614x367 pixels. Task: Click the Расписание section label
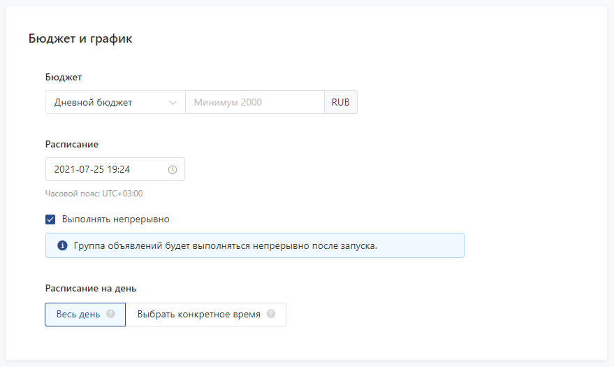72,144
